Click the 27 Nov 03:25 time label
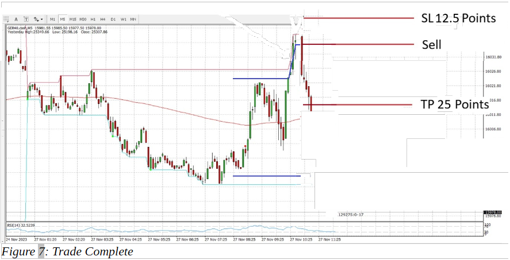This screenshot has width=510, height=260. pyautogui.click(x=101, y=239)
